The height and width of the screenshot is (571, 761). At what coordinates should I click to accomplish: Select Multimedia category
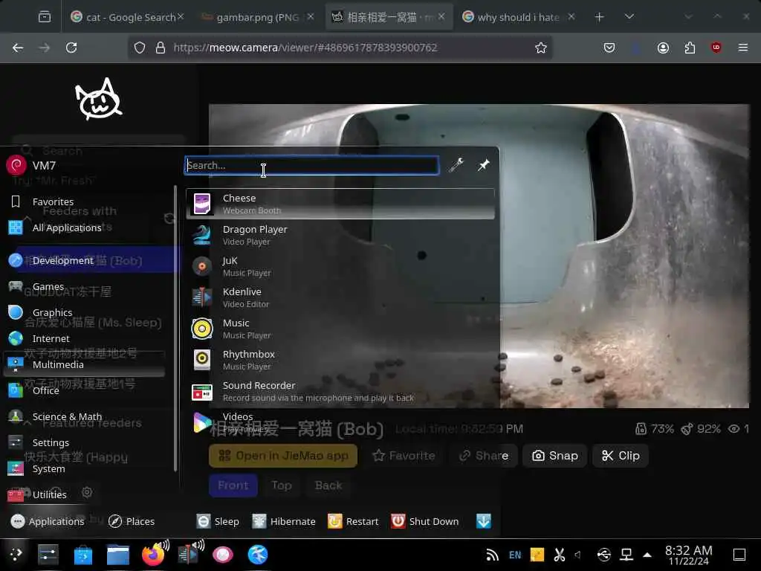click(85, 364)
